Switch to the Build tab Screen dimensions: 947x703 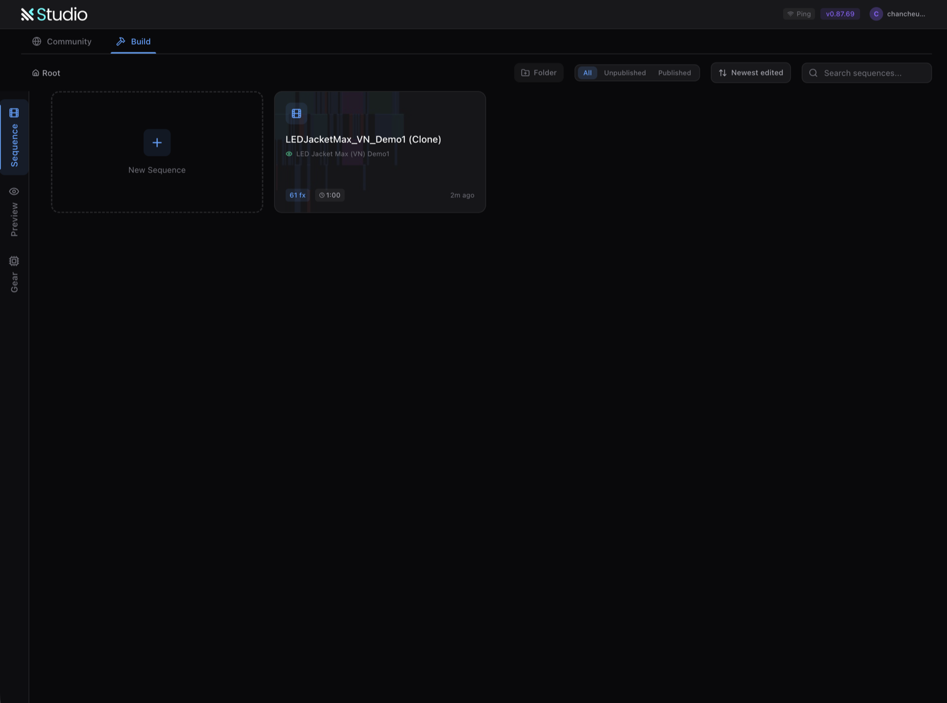point(133,41)
